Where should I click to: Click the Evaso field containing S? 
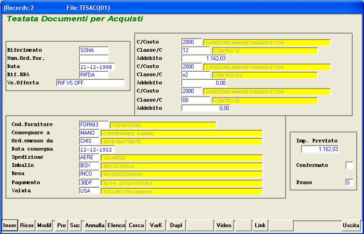349,182
